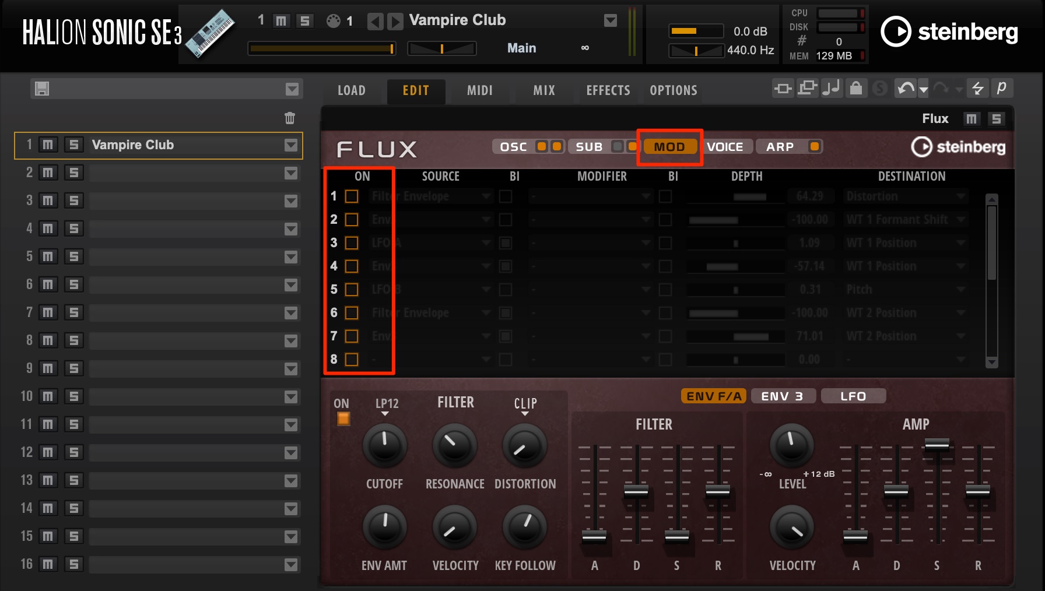
Task: Click the keyboard instrument image in header
Action: tap(211, 33)
